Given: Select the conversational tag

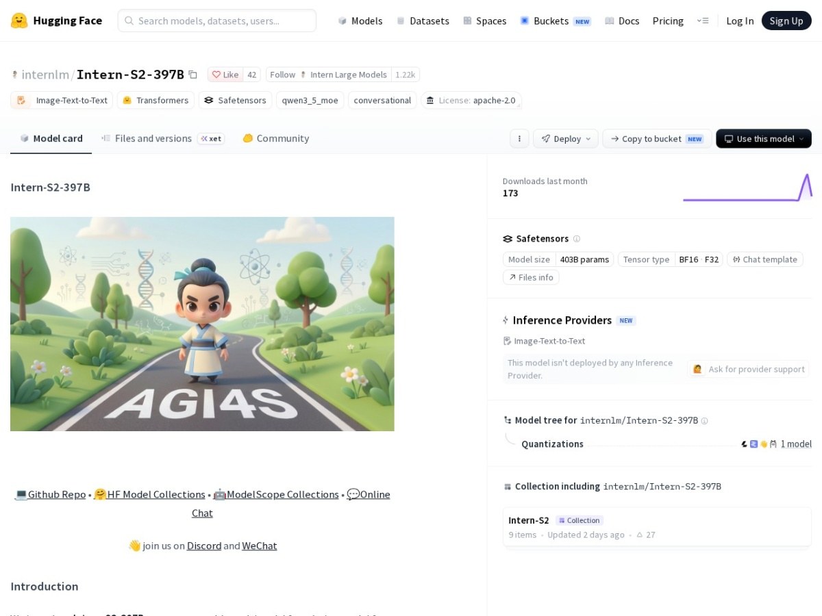Looking at the screenshot, I should (382, 100).
